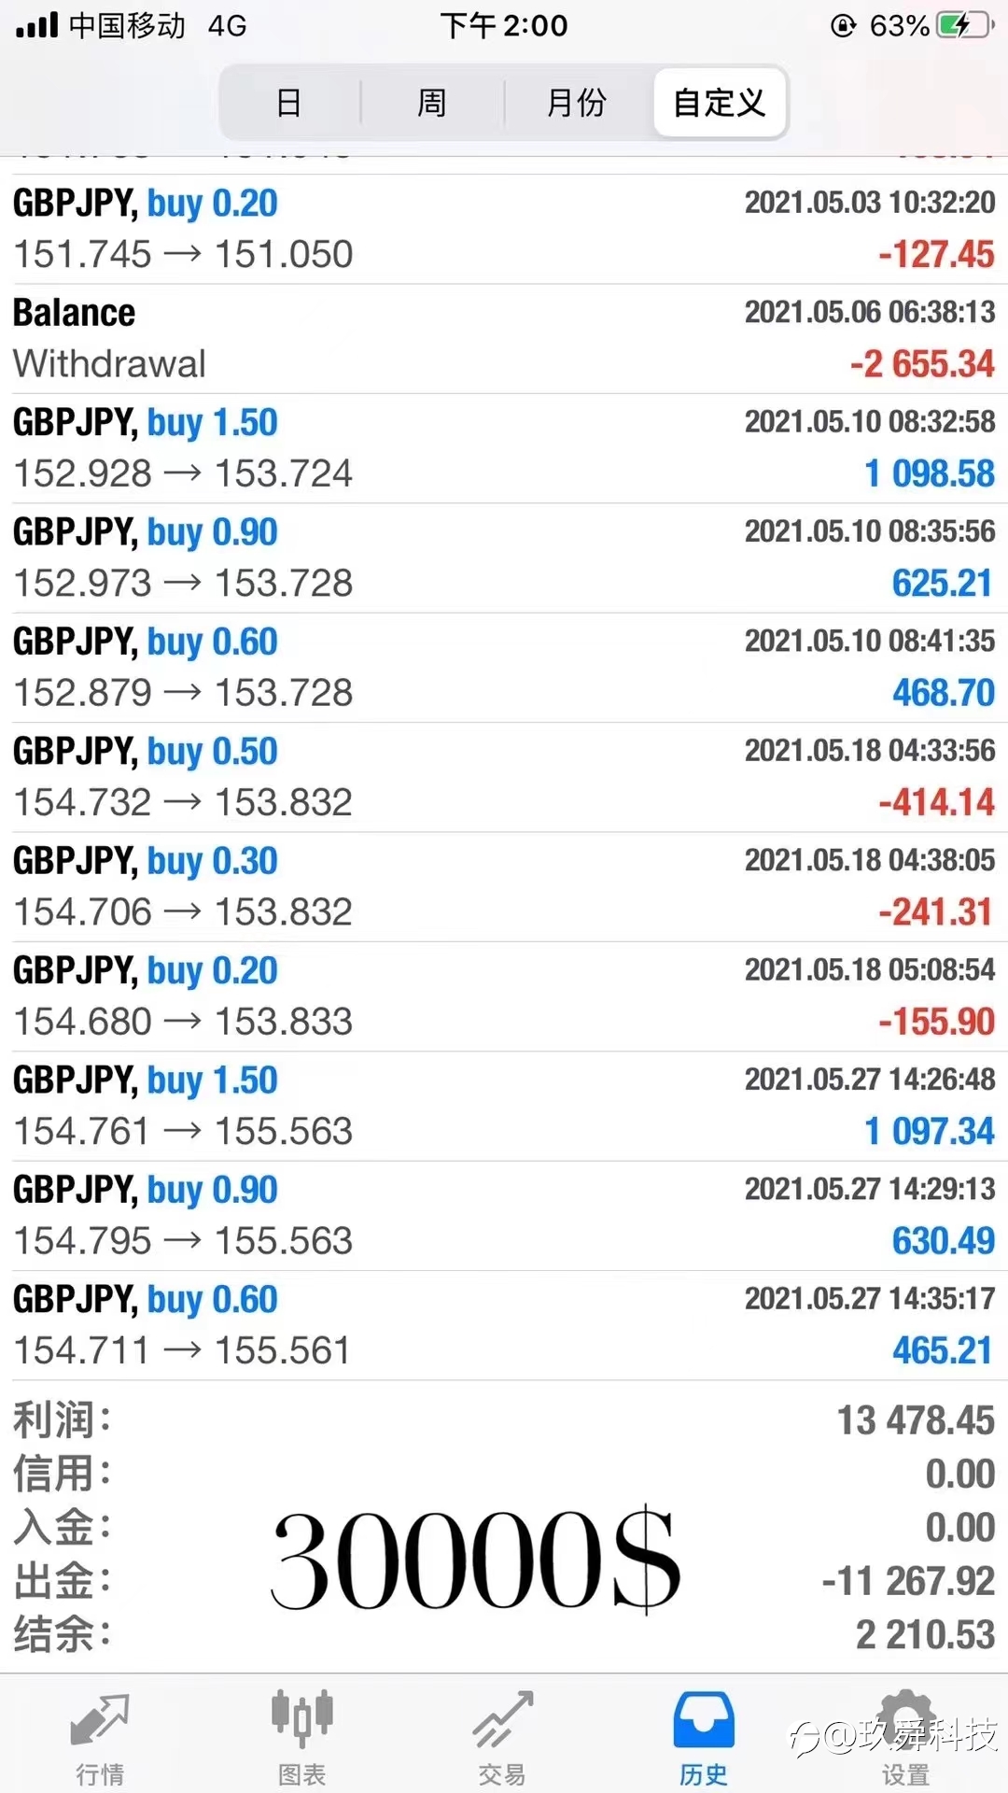Tap the 历史 history tab icon
This screenshot has width=1008, height=1793.
tap(704, 1719)
